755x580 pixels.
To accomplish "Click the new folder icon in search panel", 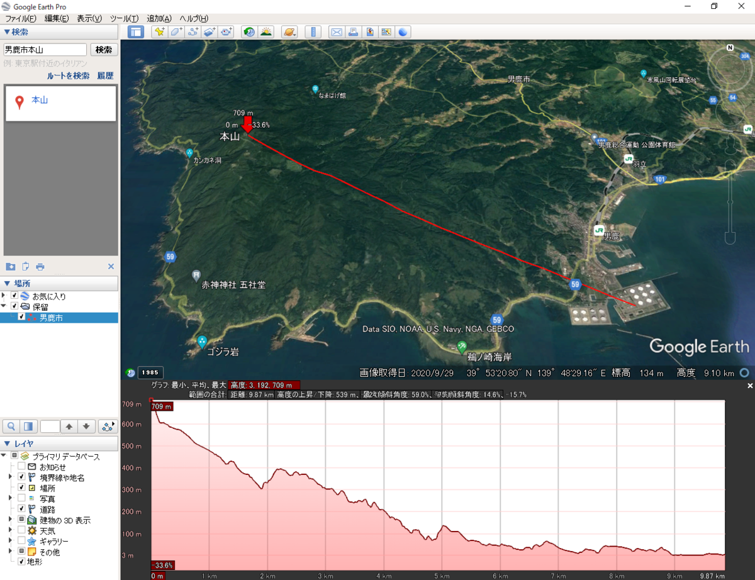I will pos(10,266).
